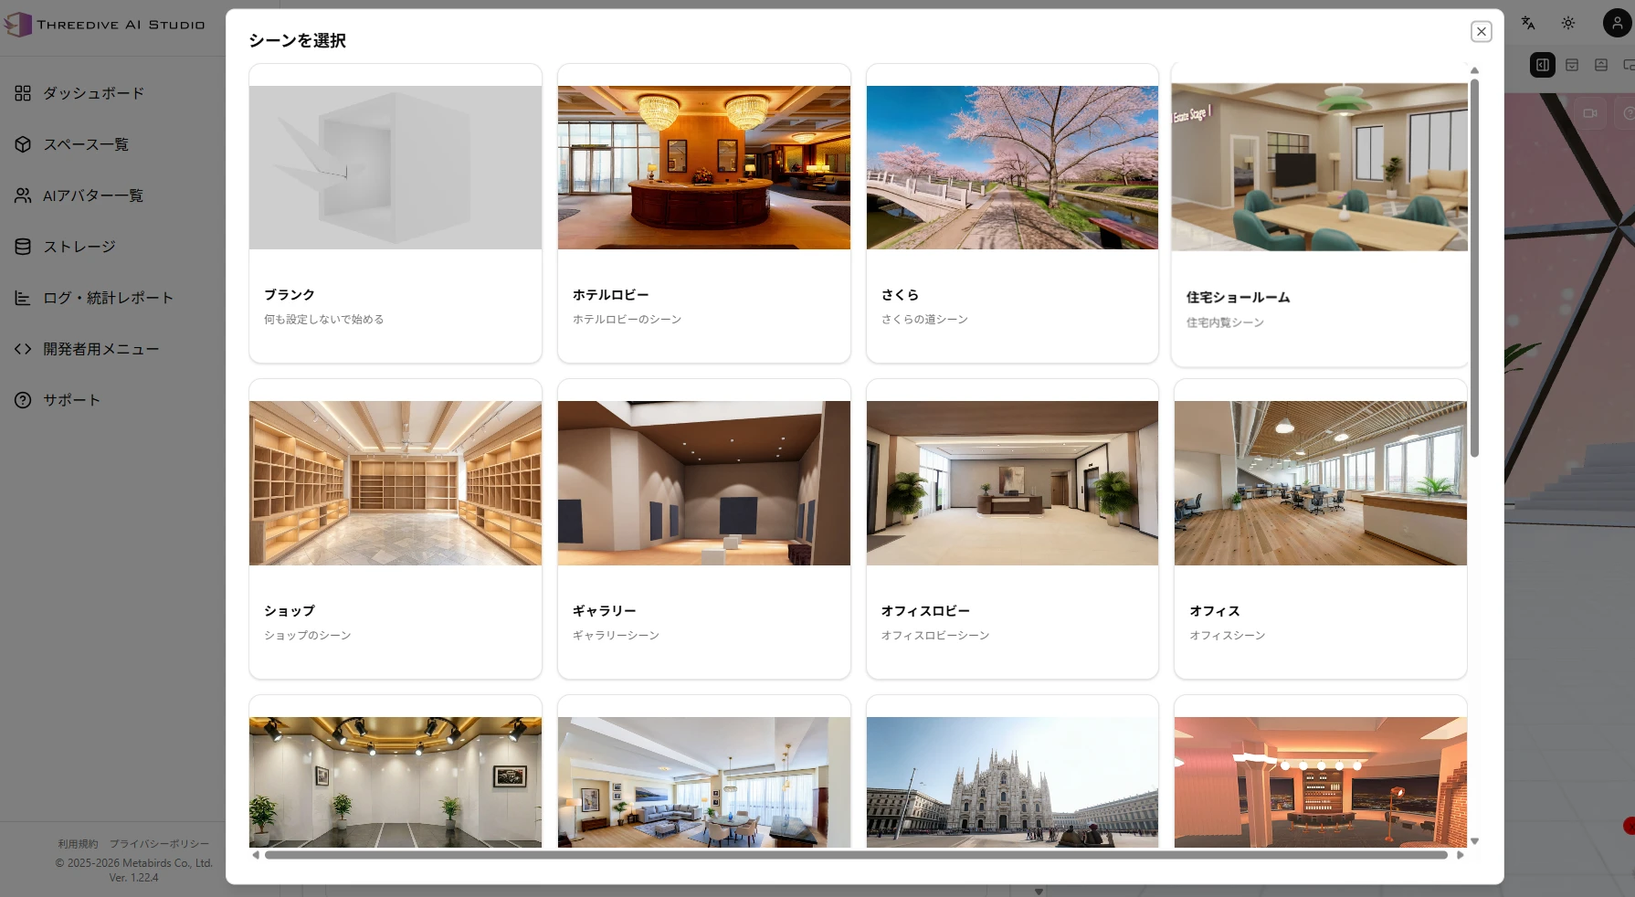Open the user account avatar menu
Screen dimensions: 1635x897
point(1618,23)
